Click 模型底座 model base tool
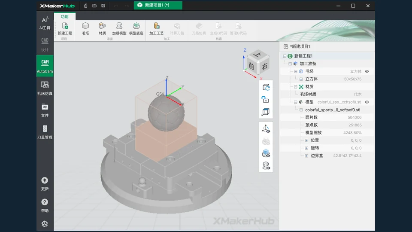 (136, 29)
